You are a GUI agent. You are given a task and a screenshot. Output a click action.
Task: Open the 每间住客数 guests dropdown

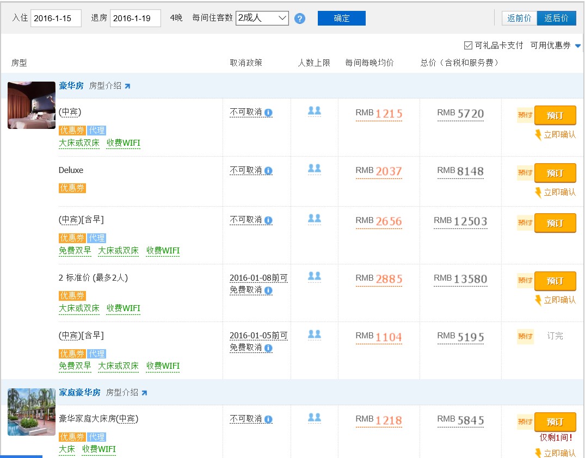pyautogui.click(x=262, y=18)
